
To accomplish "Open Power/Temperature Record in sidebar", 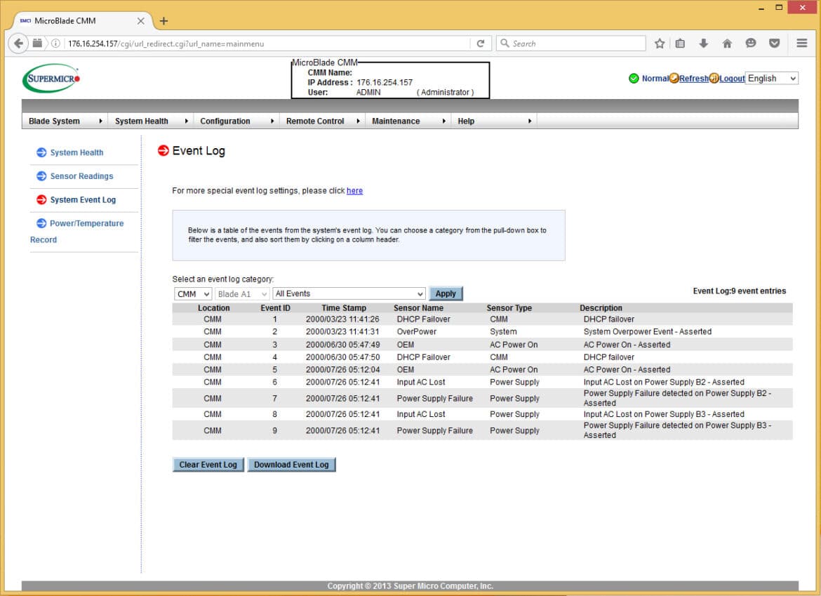I will click(77, 231).
